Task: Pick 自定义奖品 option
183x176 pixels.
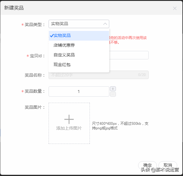Action: [79, 55]
